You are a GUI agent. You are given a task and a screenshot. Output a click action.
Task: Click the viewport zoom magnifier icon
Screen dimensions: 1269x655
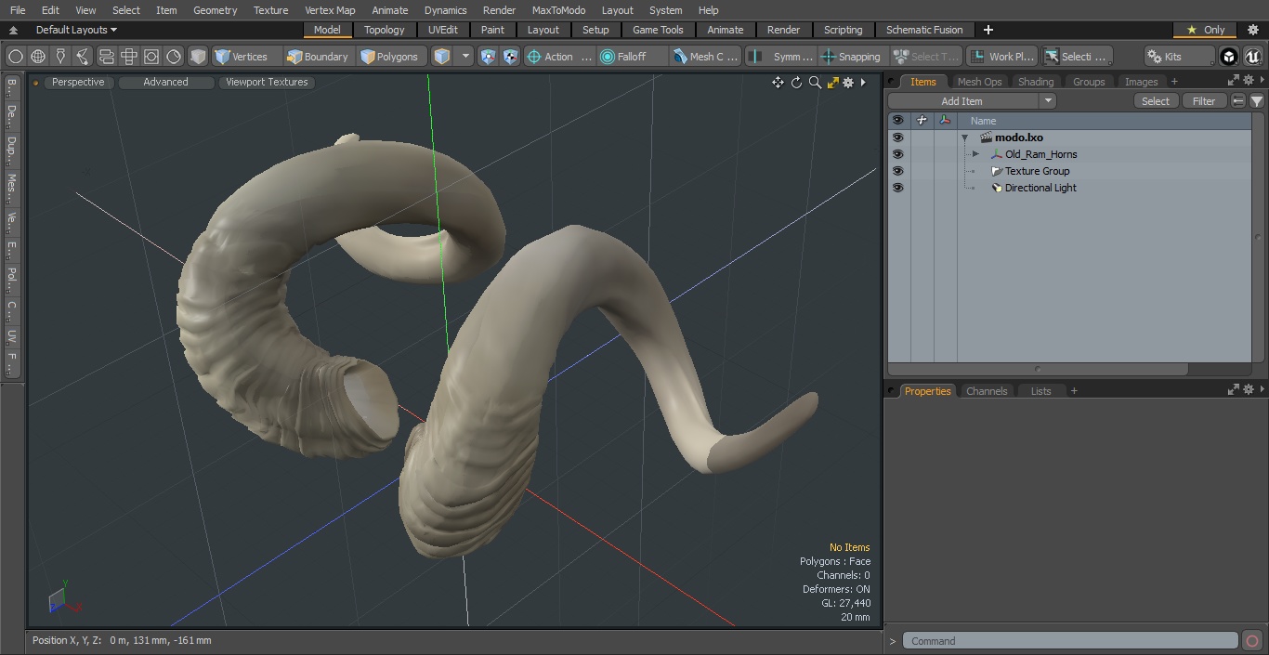[815, 82]
